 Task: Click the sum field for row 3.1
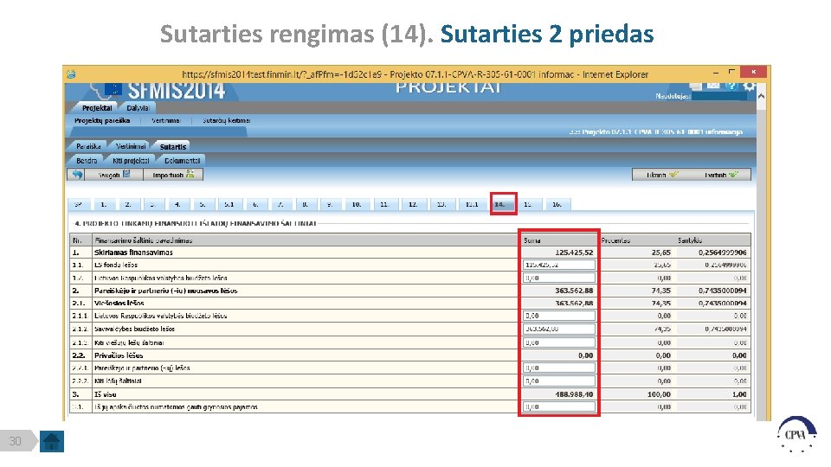point(559,406)
